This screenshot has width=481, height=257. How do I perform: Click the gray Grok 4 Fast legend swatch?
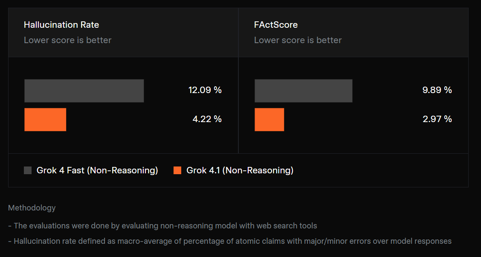tap(28, 170)
